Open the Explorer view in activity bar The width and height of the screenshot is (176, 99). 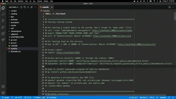tap(3, 8)
